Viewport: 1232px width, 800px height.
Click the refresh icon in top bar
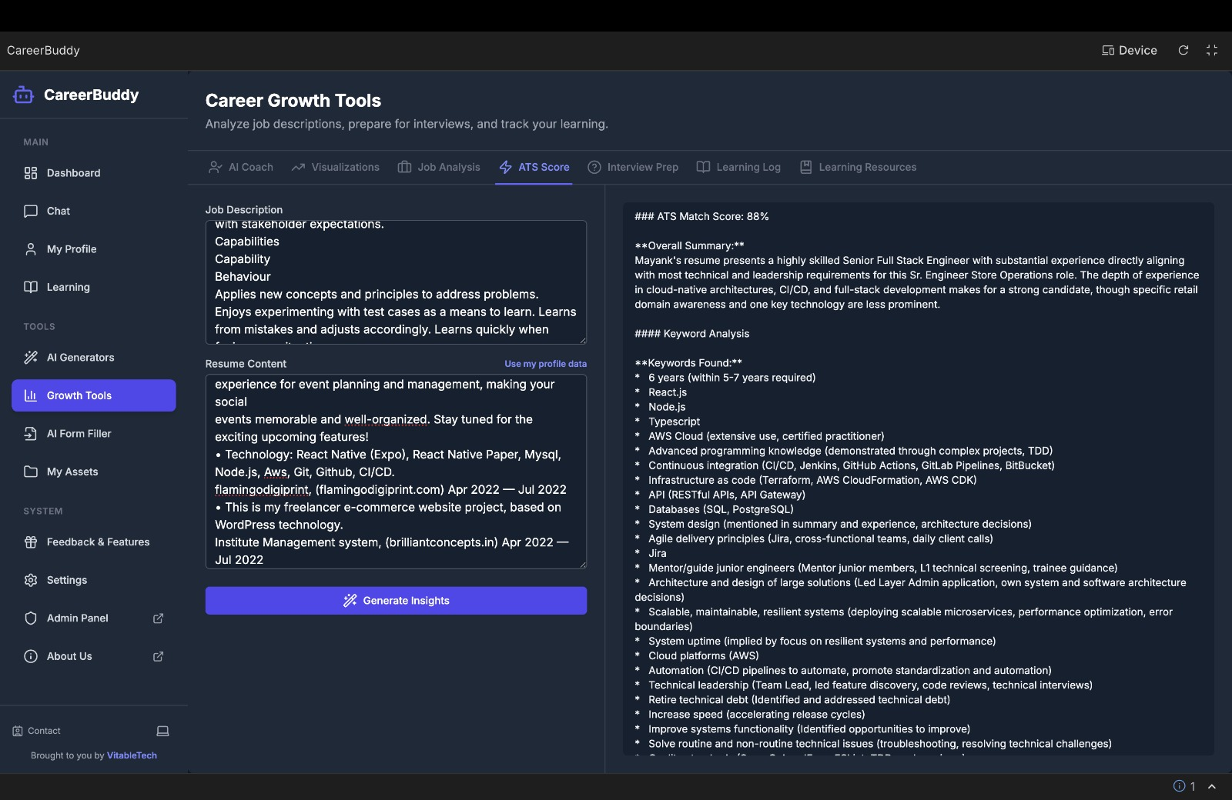click(x=1183, y=50)
